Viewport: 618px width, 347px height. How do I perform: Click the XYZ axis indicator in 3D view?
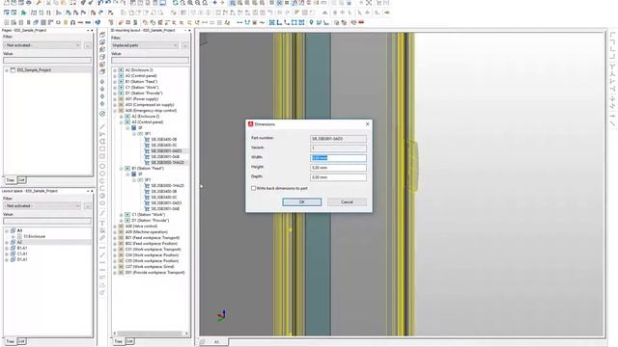click(222, 315)
